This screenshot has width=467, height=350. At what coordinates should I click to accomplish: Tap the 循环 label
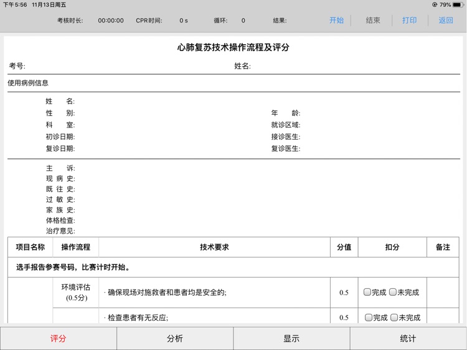(x=220, y=21)
